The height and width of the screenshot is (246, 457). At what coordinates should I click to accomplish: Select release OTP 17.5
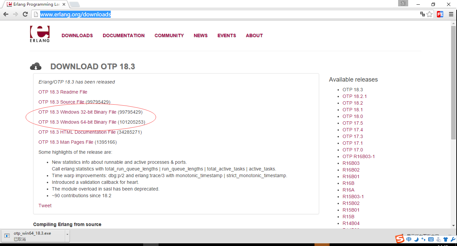(x=353, y=123)
